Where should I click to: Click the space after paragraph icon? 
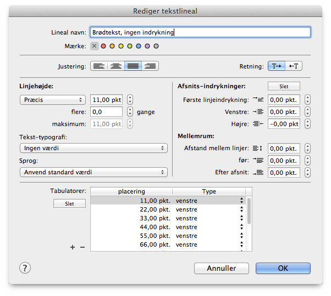[258, 173]
